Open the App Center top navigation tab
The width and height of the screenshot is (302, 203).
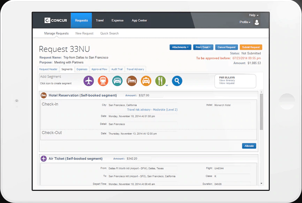(139, 21)
